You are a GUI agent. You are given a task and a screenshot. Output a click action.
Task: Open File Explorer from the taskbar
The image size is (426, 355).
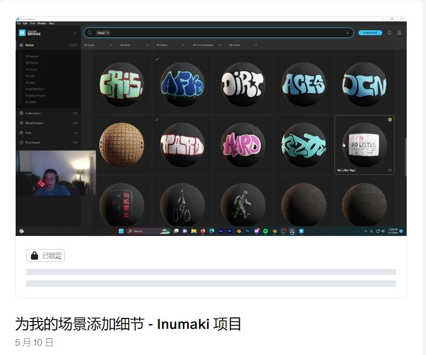coord(194,231)
